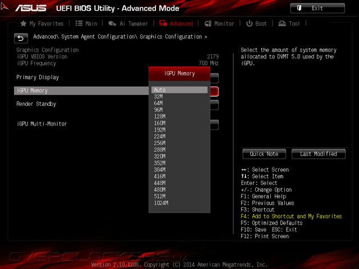
Task: Click the back arrow icon
Action: 21,38
